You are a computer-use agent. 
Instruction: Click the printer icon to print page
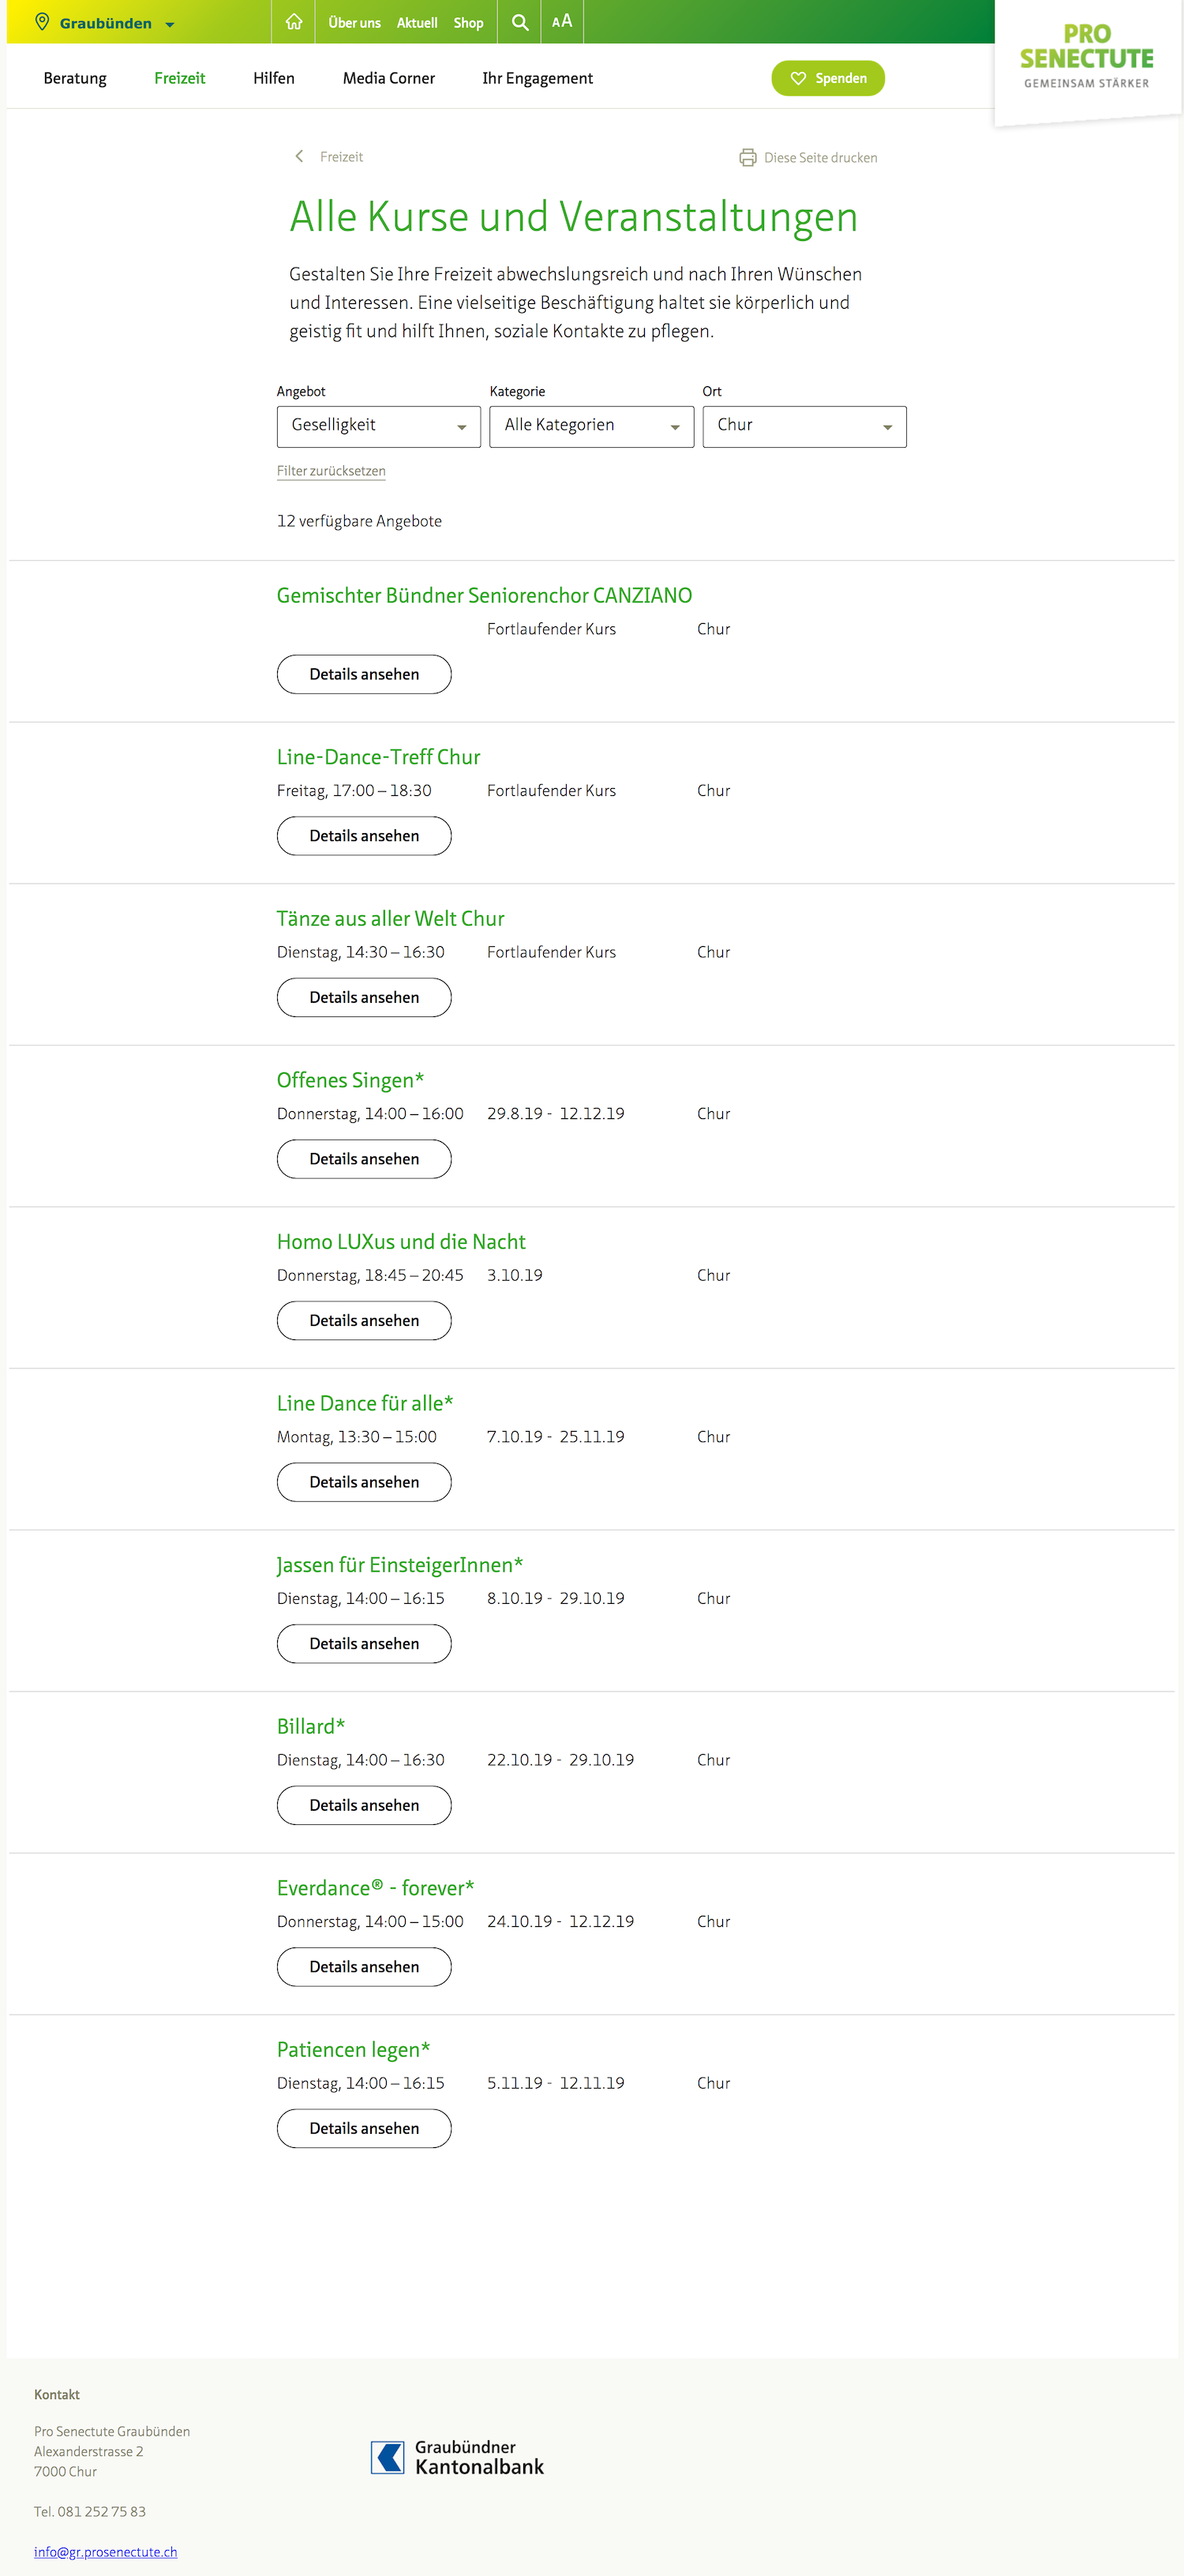[747, 157]
